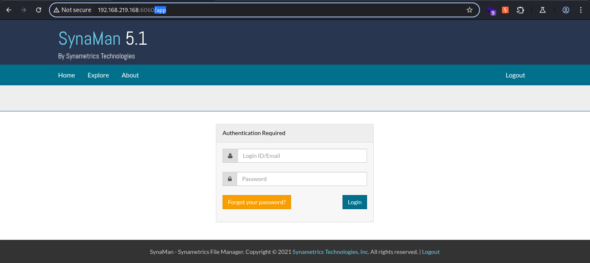590x263 pixels.
Task: Click the Authentication Required panel heading
Action: [254, 133]
